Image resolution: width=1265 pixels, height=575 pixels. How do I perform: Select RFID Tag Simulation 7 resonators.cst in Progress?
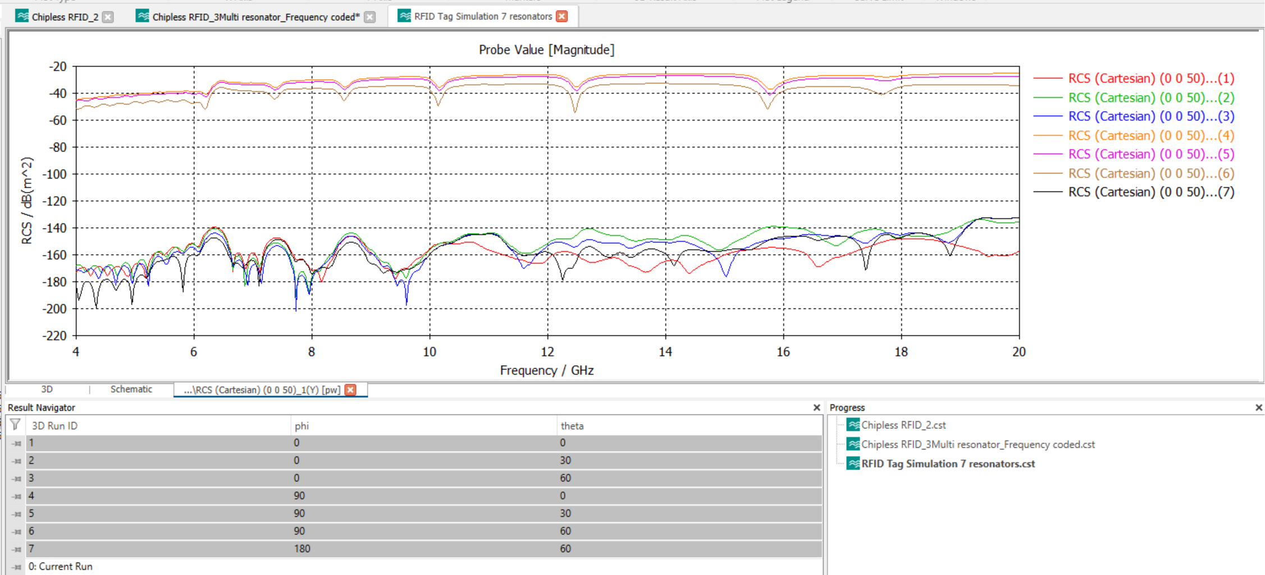(948, 464)
